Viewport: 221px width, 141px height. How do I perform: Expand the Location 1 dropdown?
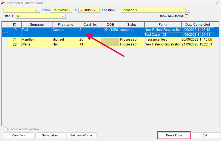(x=188, y=10)
